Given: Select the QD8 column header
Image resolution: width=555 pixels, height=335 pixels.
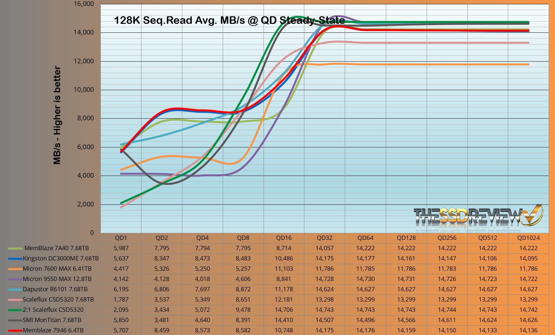Looking at the screenshot, I should tap(243, 238).
